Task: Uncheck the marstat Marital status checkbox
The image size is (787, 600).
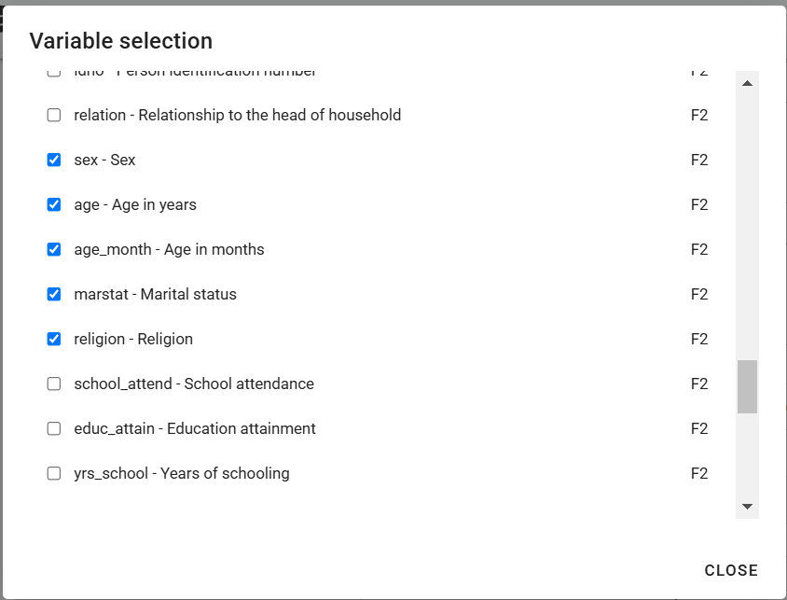Action: tap(54, 295)
